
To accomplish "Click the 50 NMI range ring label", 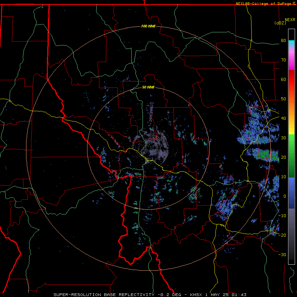I will click(148, 87).
